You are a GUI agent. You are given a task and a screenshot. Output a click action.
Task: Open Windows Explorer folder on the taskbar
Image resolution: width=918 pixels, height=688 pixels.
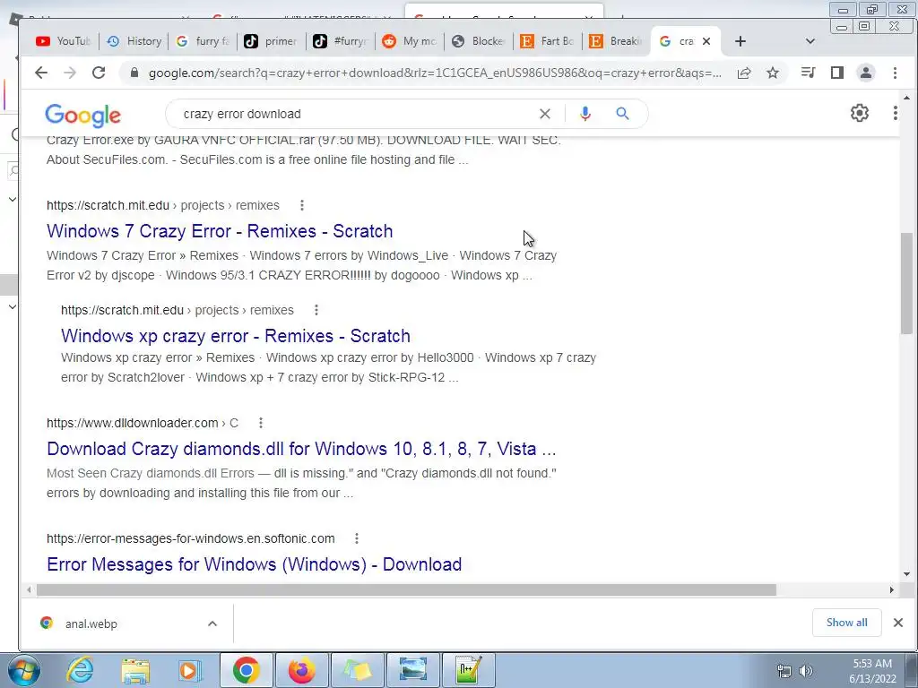(x=135, y=670)
